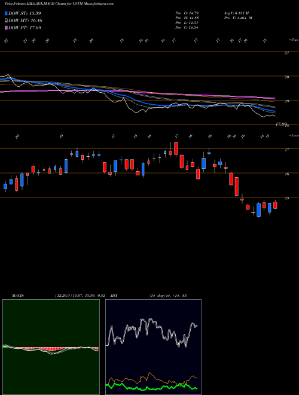299x395 pixels.
Task: Click the MACD (12,26,9) values text
Action: 80,296
